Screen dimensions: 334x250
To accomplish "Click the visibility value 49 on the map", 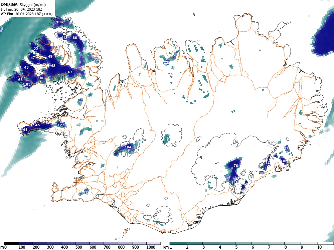I will click(x=50, y=56).
